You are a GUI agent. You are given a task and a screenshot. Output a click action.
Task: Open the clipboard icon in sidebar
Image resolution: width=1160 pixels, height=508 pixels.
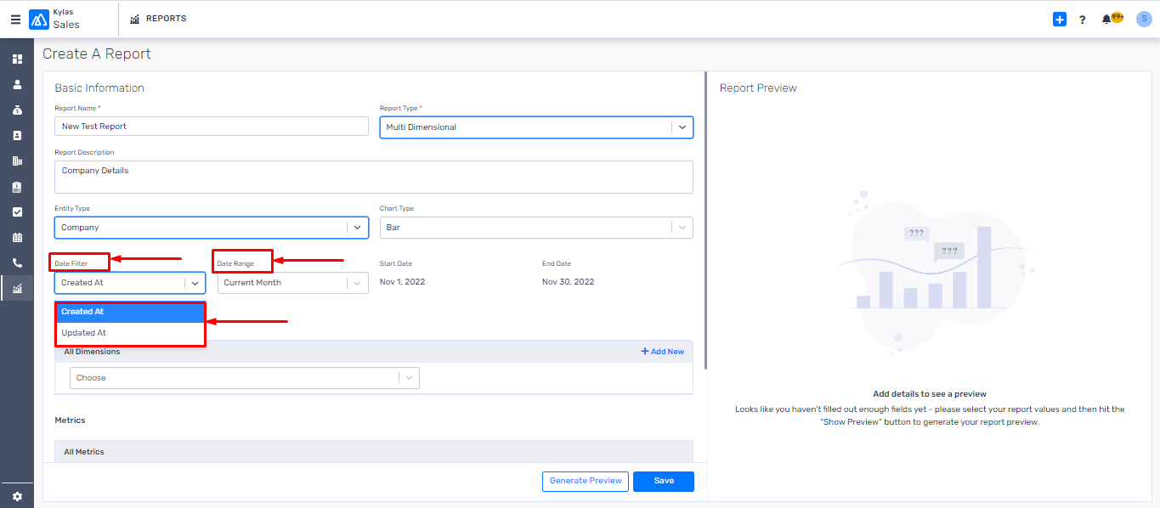pyautogui.click(x=17, y=187)
